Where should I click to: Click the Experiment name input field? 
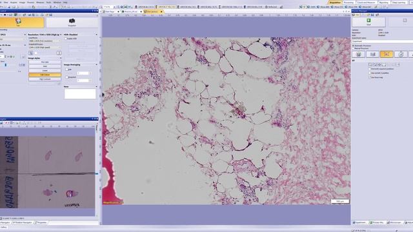click(383, 41)
